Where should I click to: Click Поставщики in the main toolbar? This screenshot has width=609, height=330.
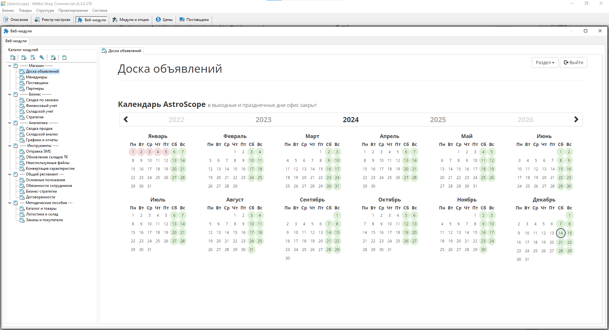(194, 20)
